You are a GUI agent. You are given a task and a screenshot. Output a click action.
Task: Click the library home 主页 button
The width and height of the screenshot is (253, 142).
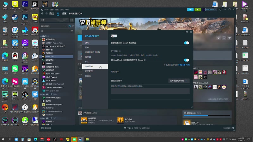coord(54,20)
